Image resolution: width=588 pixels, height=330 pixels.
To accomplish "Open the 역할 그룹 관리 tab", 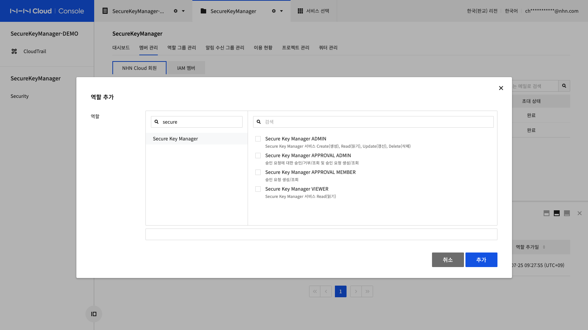I will point(181,48).
